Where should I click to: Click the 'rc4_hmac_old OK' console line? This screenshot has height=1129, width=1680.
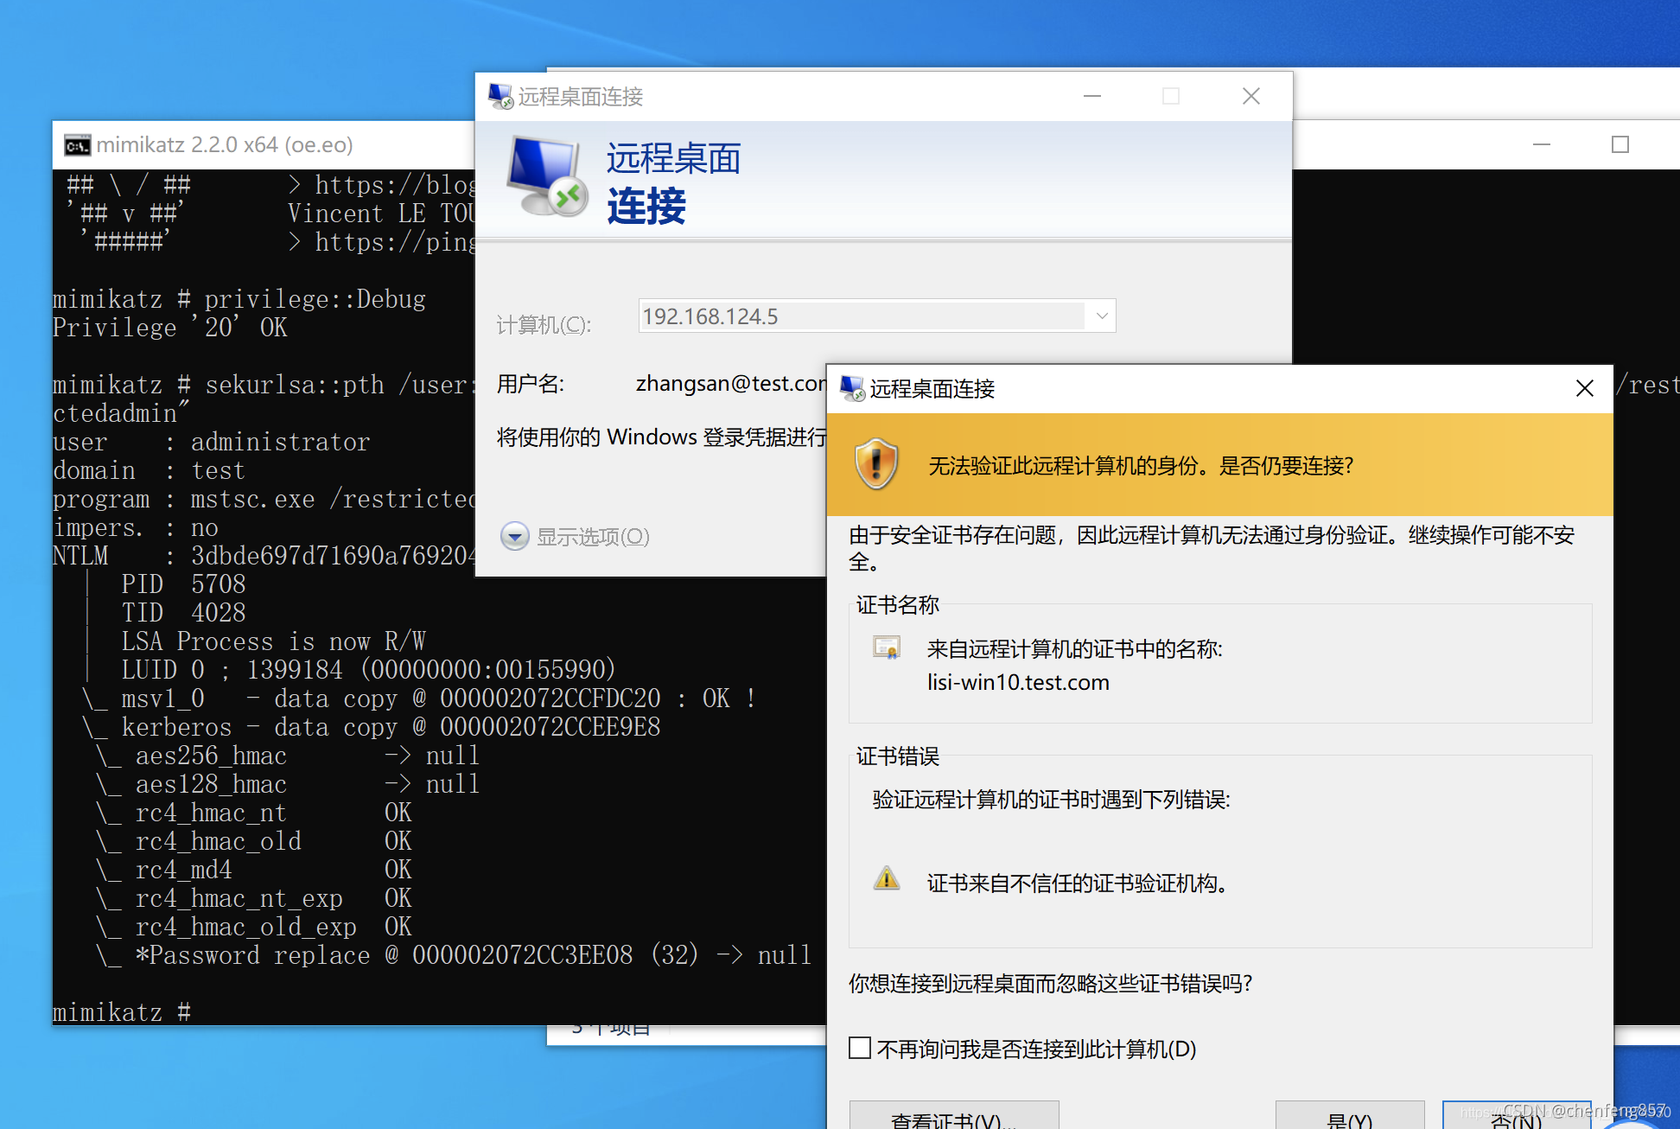coord(254,841)
